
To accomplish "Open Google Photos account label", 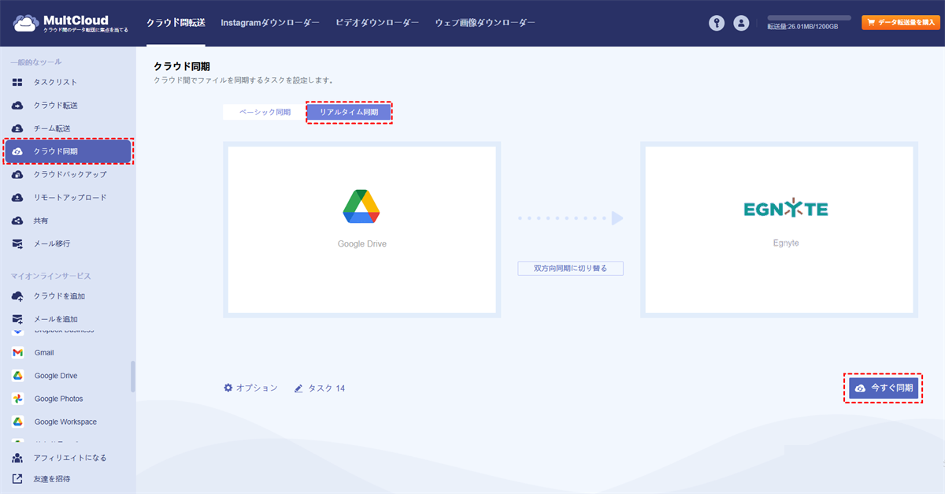I will pyautogui.click(x=58, y=399).
